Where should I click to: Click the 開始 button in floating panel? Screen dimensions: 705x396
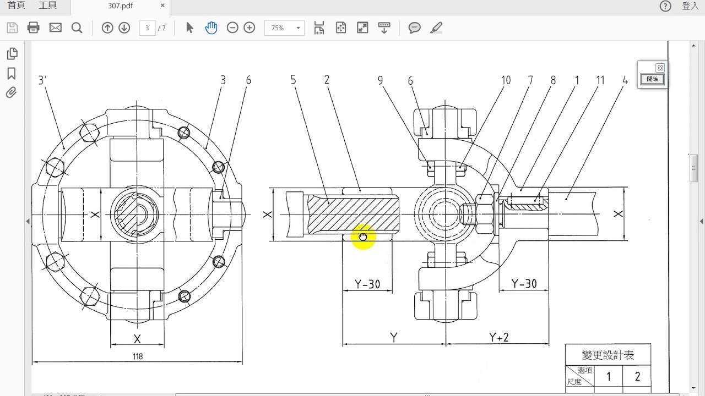point(652,79)
